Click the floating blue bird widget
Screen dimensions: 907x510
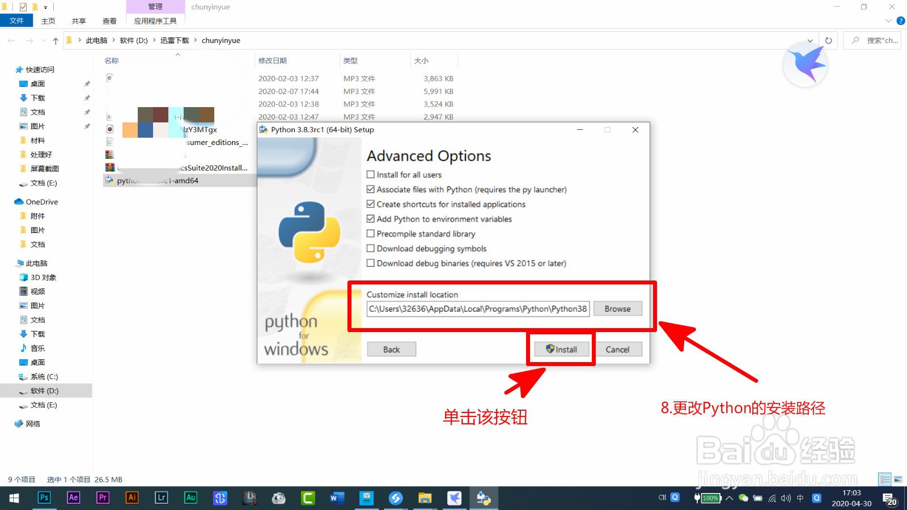(x=806, y=64)
